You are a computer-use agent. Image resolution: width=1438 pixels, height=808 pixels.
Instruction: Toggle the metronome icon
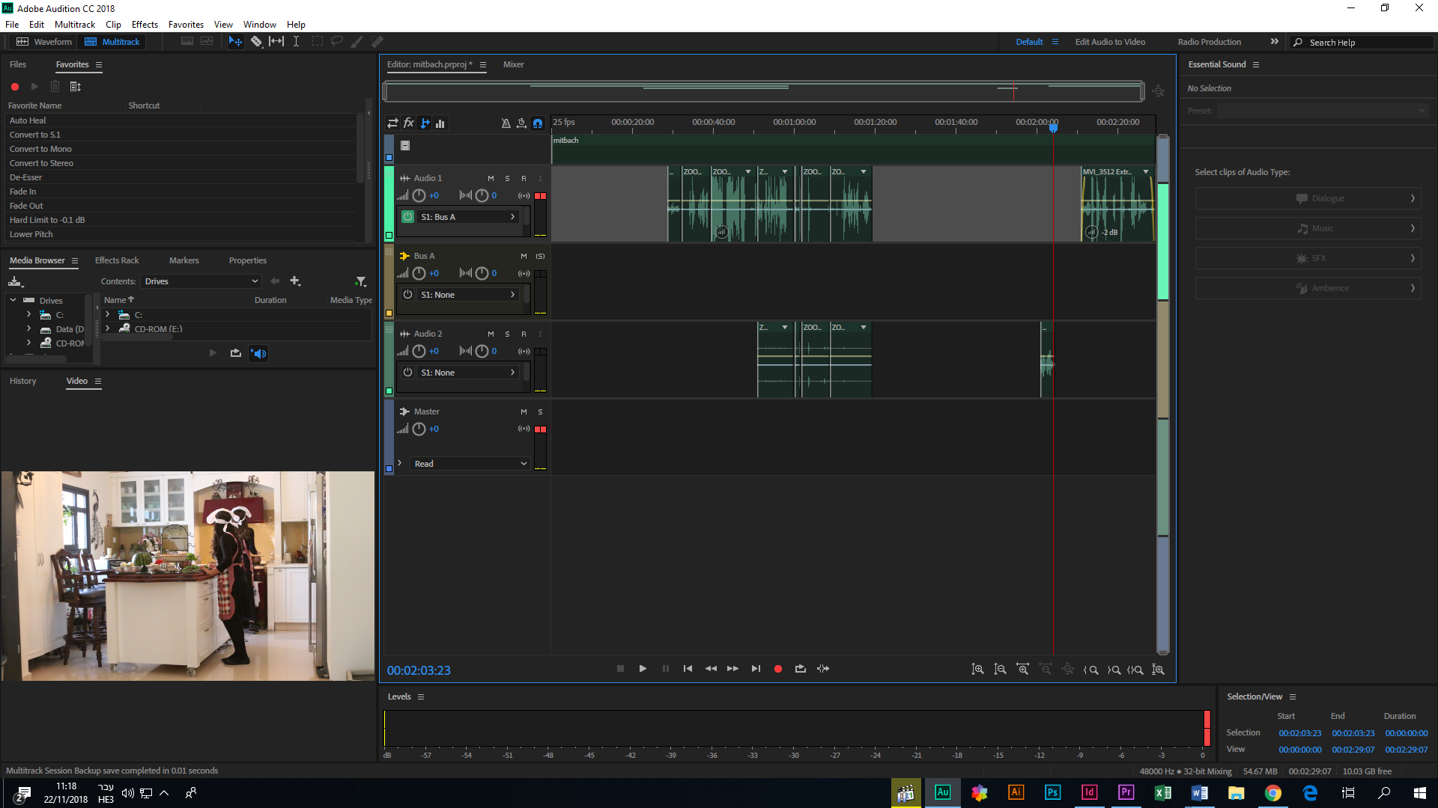pos(506,123)
